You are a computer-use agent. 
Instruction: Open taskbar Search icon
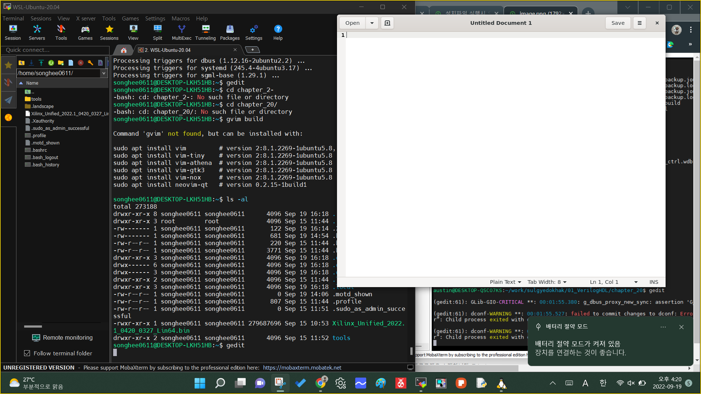(220, 383)
